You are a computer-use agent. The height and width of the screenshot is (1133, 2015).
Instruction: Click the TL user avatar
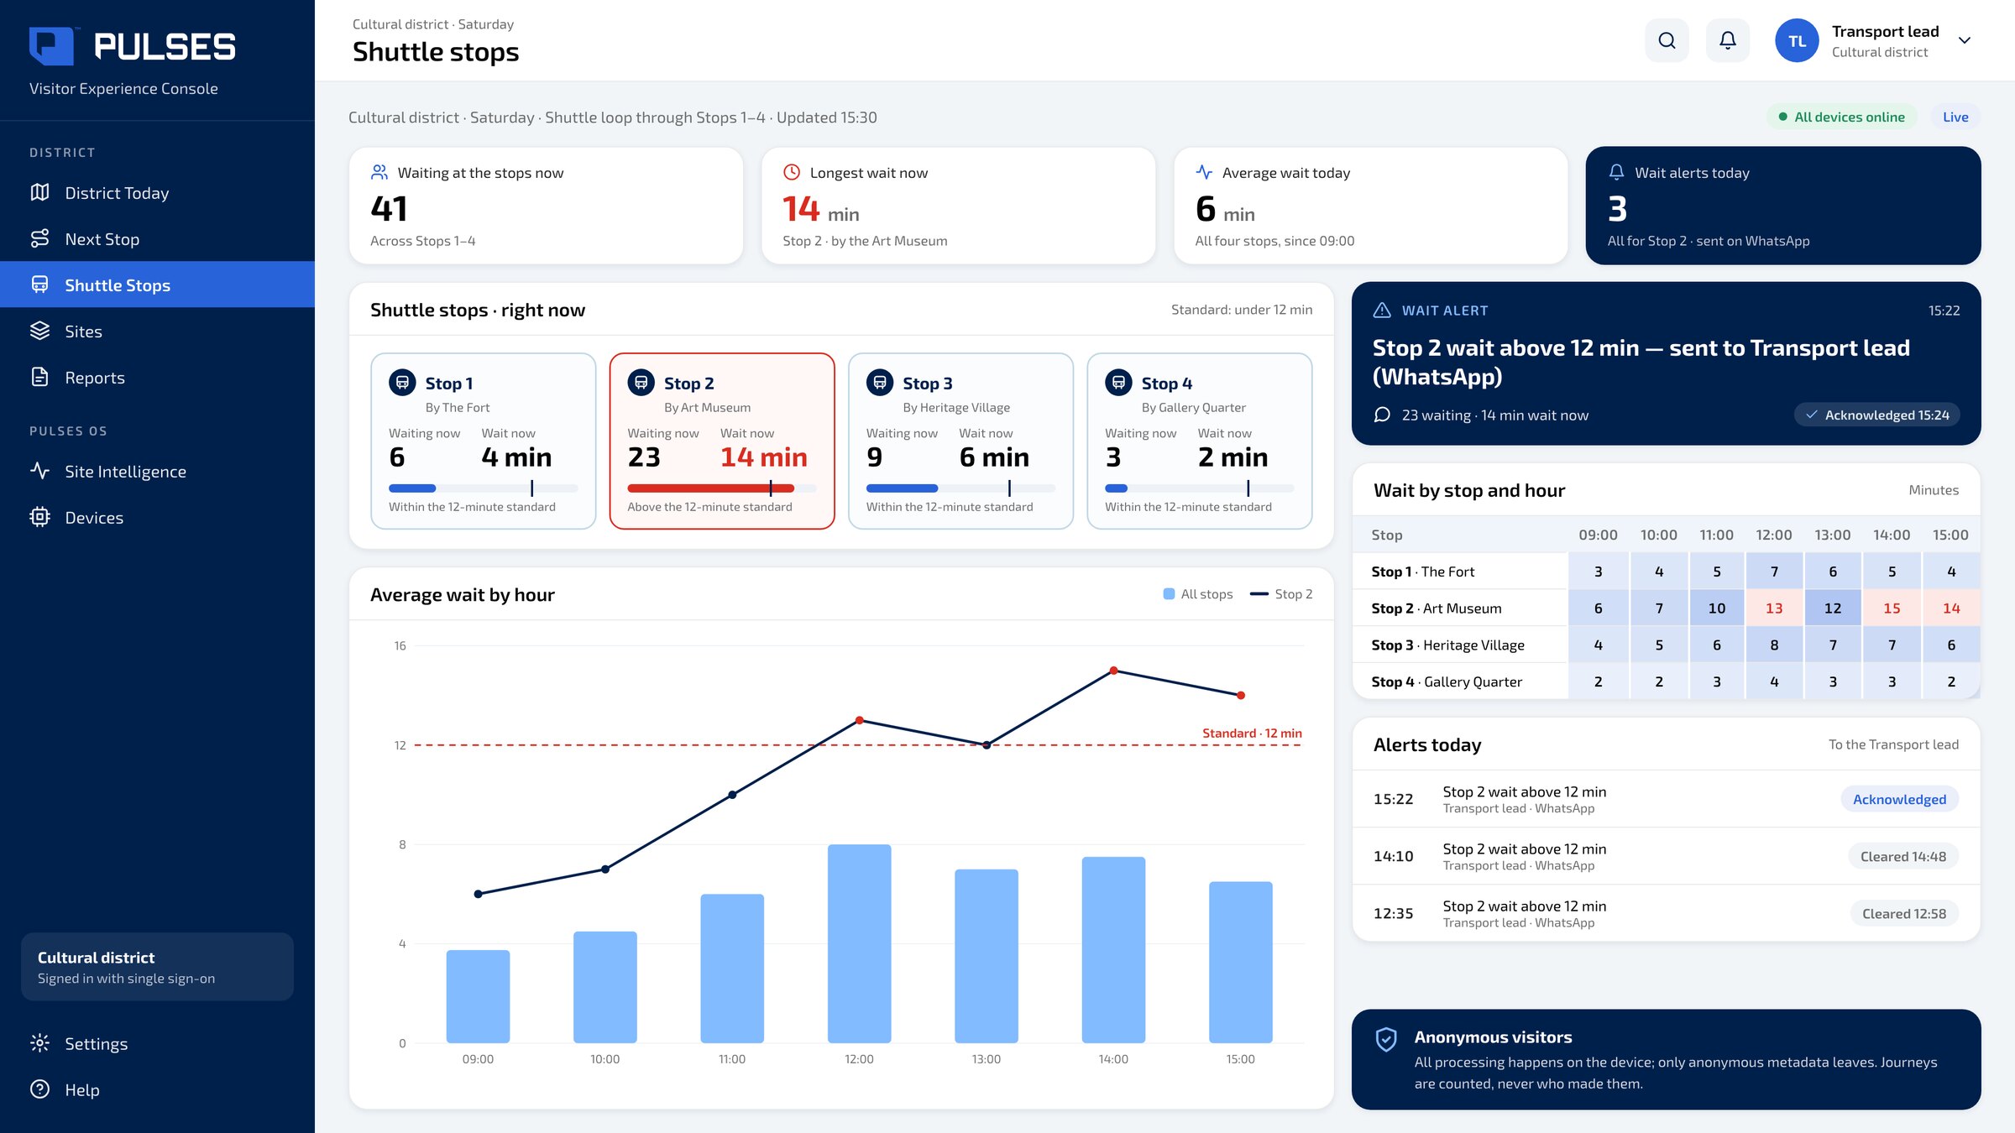tap(1797, 40)
